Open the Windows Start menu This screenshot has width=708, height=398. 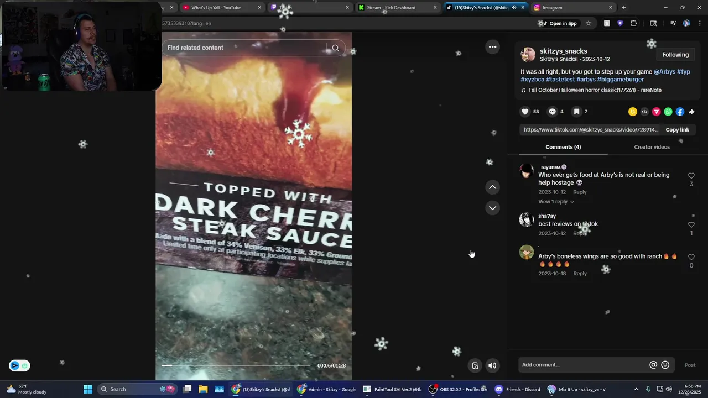(x=88, y=389)
